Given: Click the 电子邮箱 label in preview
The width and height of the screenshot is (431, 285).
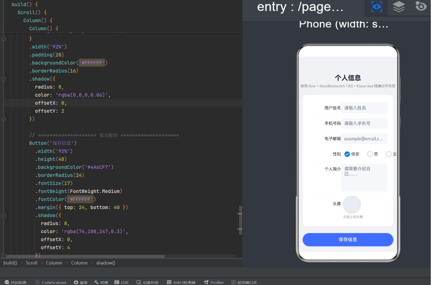Looking at the screenshot, I should point(333,139).
